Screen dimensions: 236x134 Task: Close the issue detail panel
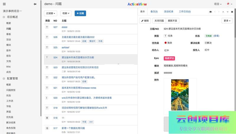[x=232, y=12]
